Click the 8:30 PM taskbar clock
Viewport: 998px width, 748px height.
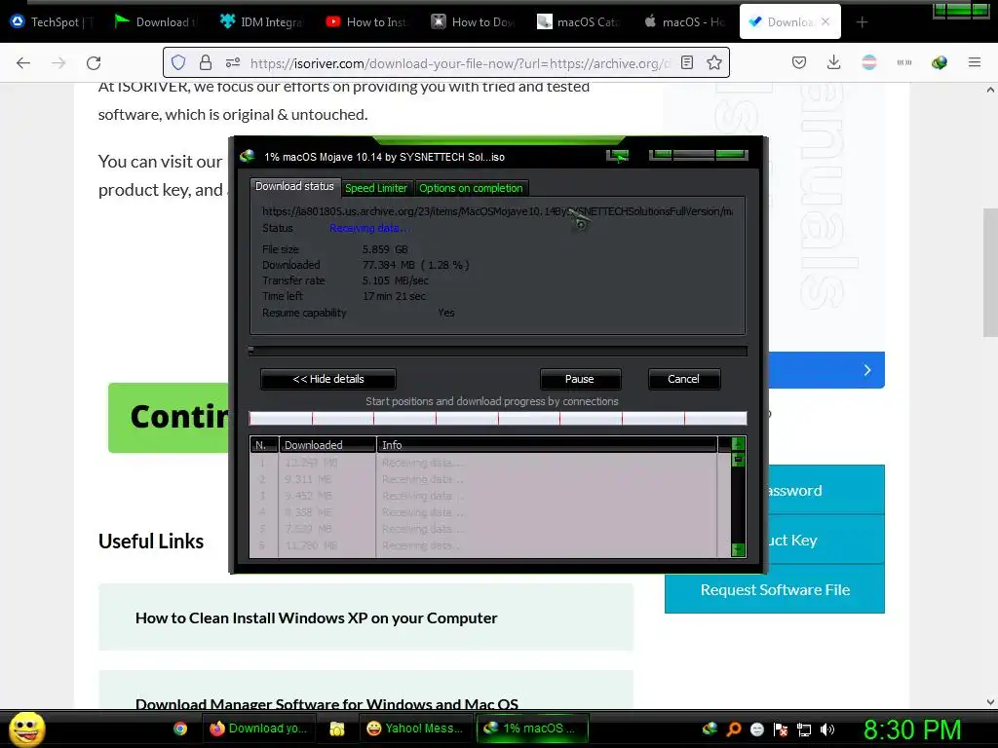[912, 729]
